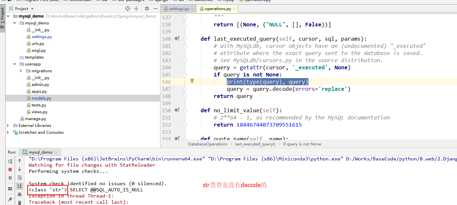Close the operations.py tab
This screenshot has width=457, height=205.
(234, 9)
